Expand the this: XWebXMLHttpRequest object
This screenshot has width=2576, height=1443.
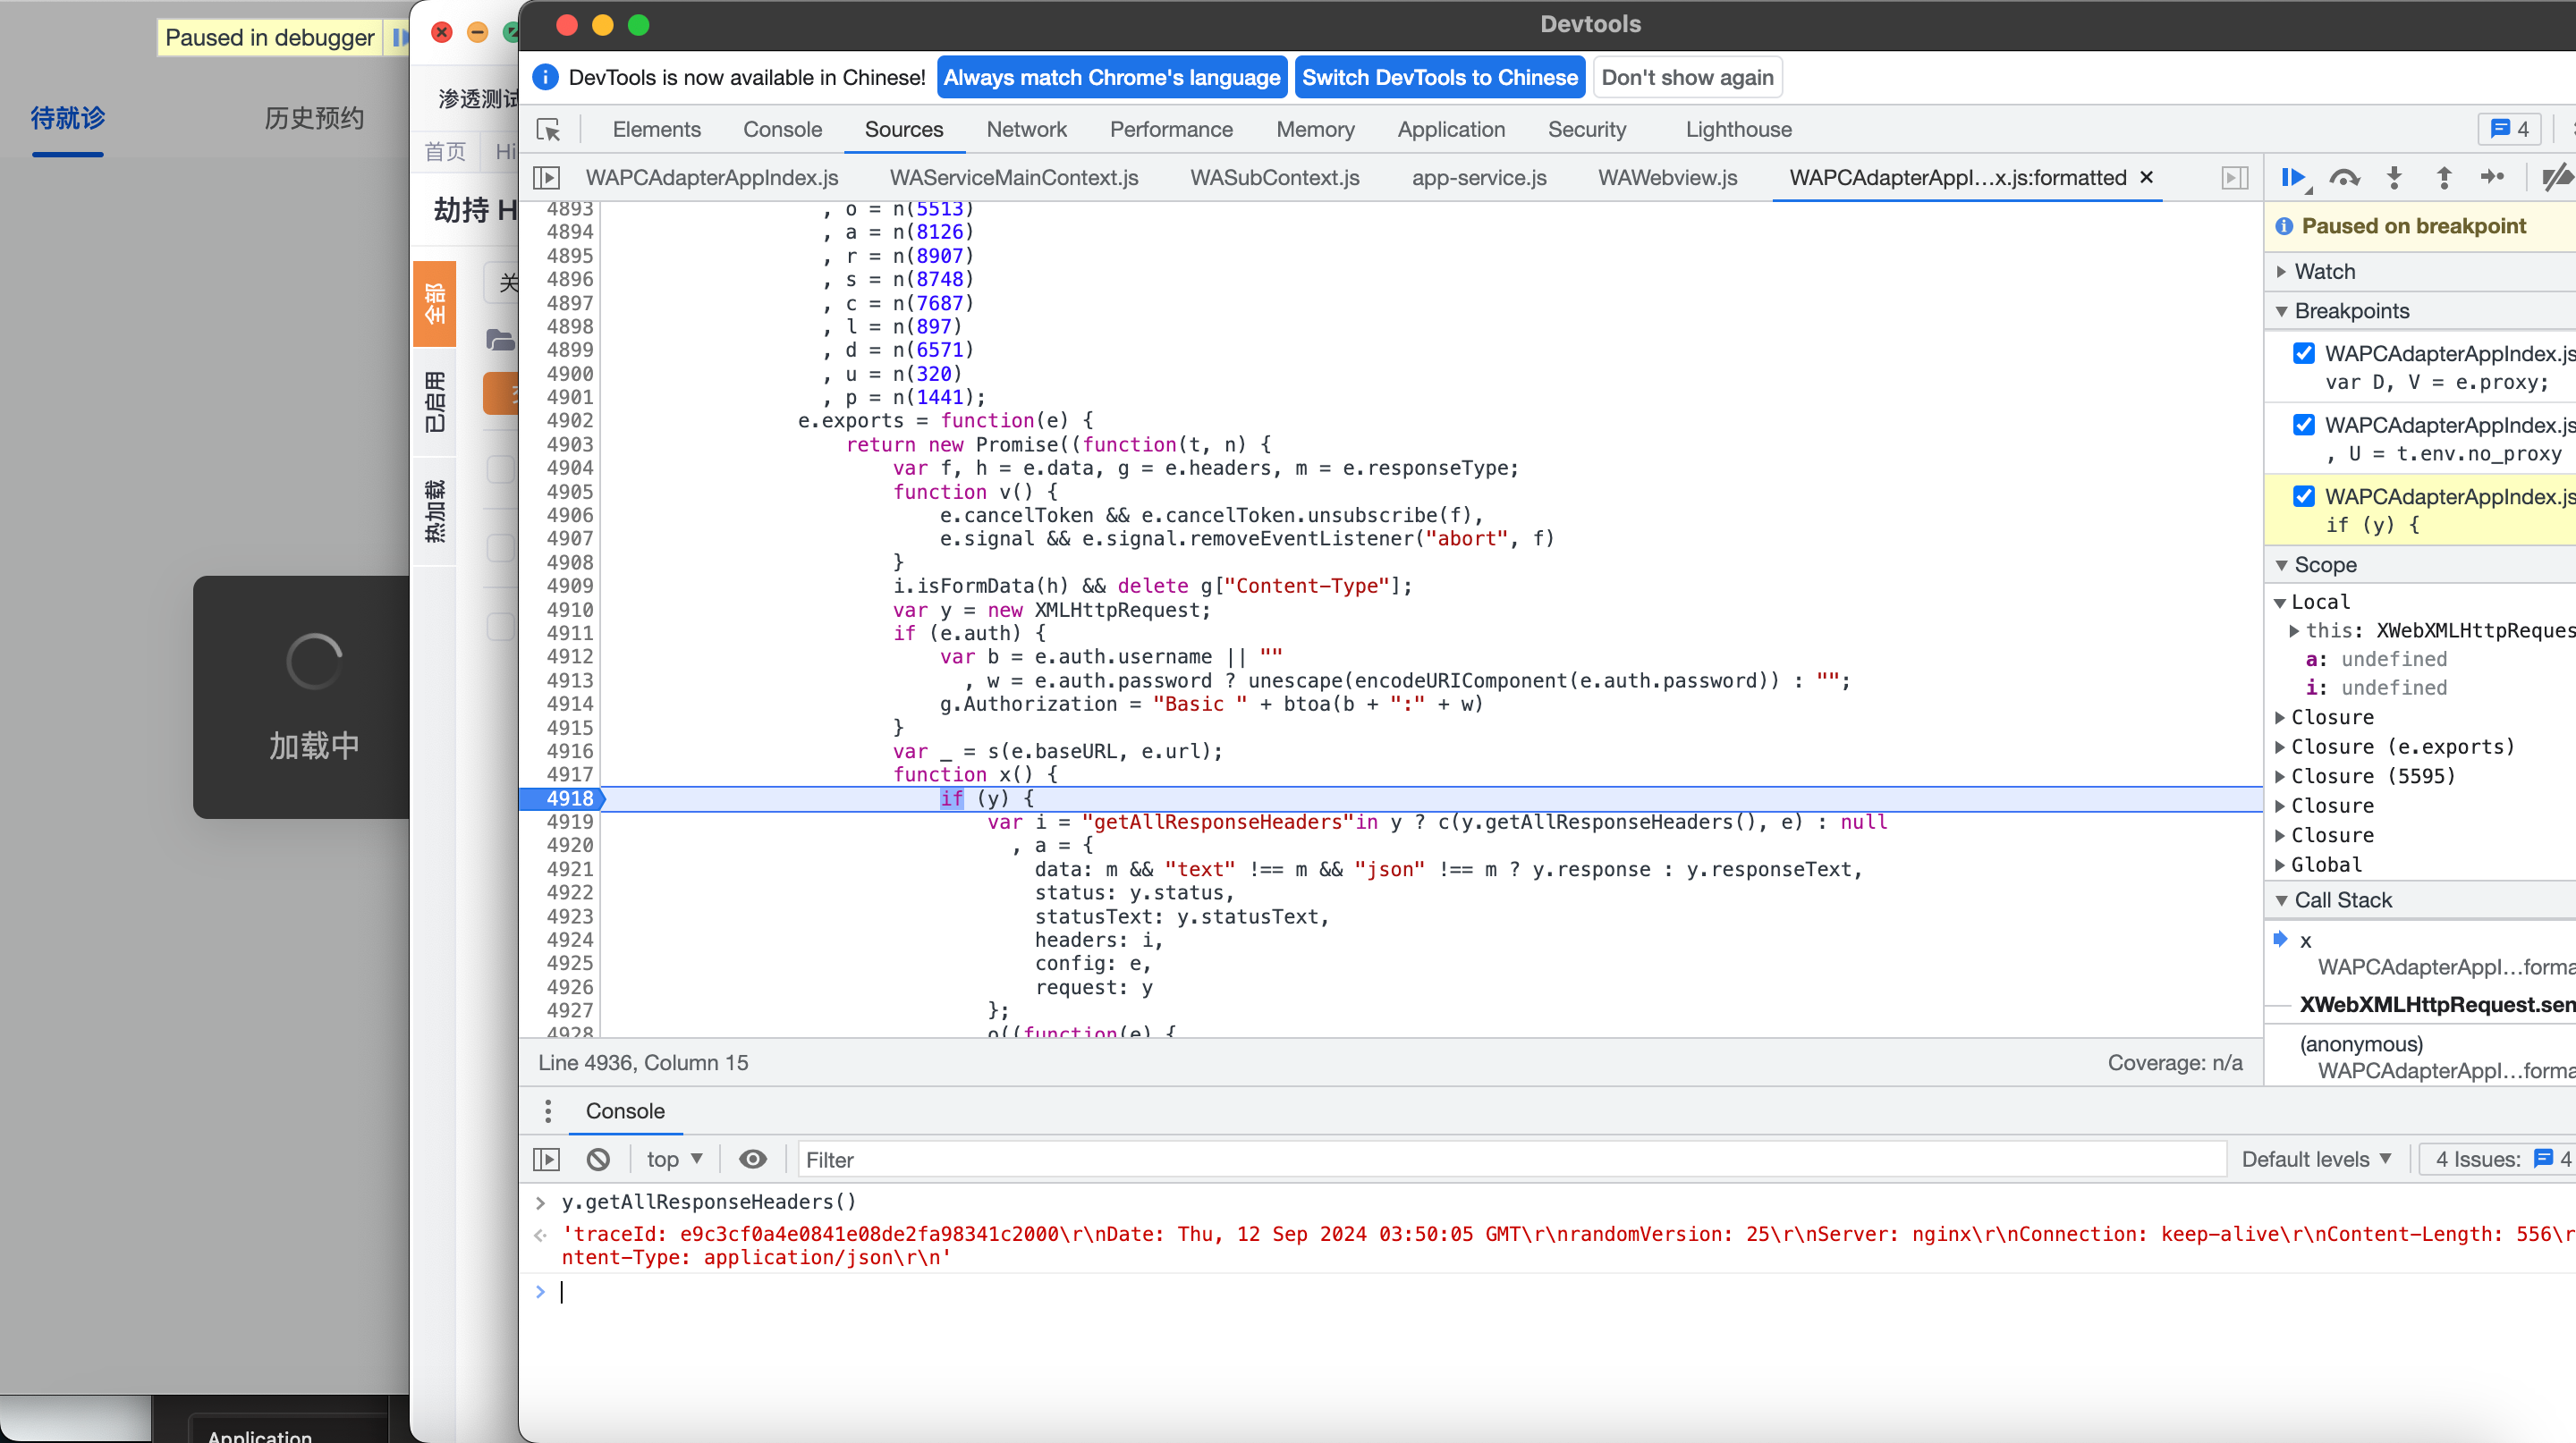point(2295,630)
